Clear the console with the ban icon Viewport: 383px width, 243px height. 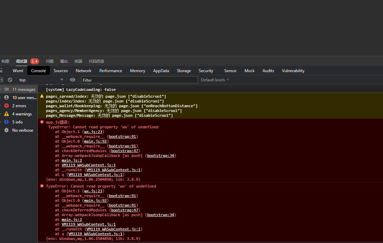click(x=10, y=80)
